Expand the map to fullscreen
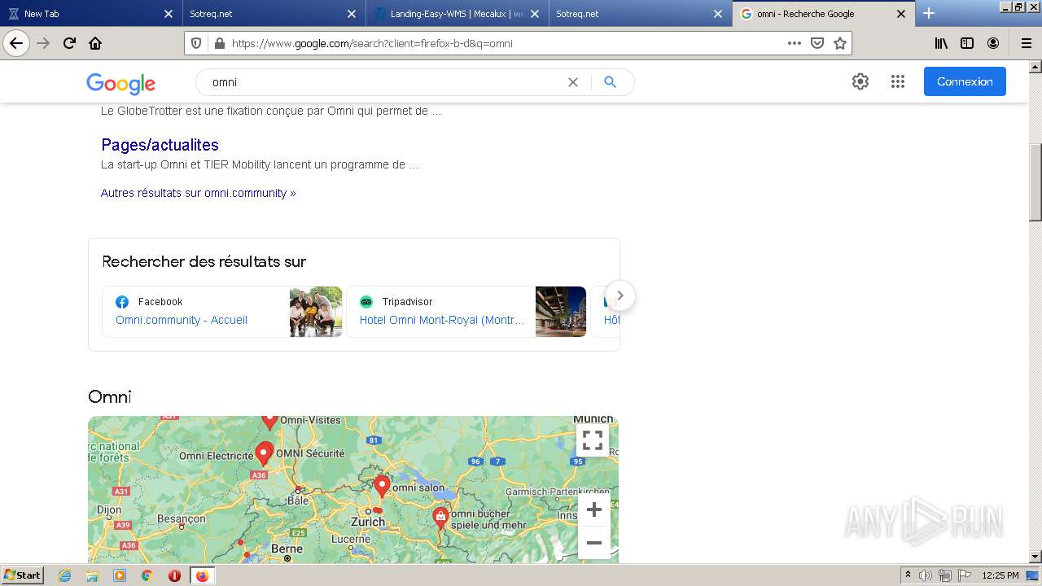Viewport: 1042px width, 586px height. pyautogui.click(x=593, y=440)
